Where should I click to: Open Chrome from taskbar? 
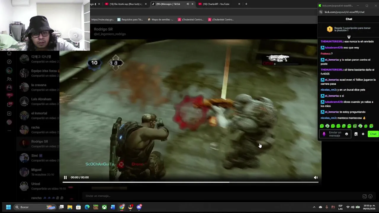[x=122, y=207]
